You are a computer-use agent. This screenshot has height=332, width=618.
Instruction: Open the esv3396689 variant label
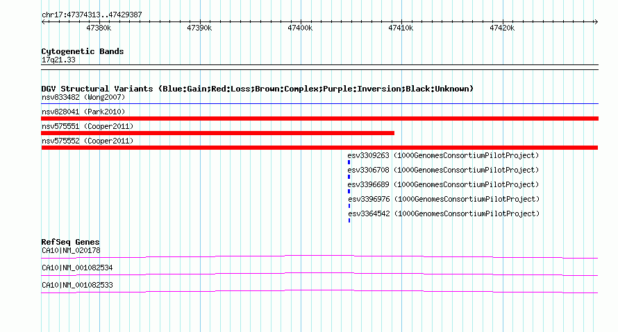point(443,184)
